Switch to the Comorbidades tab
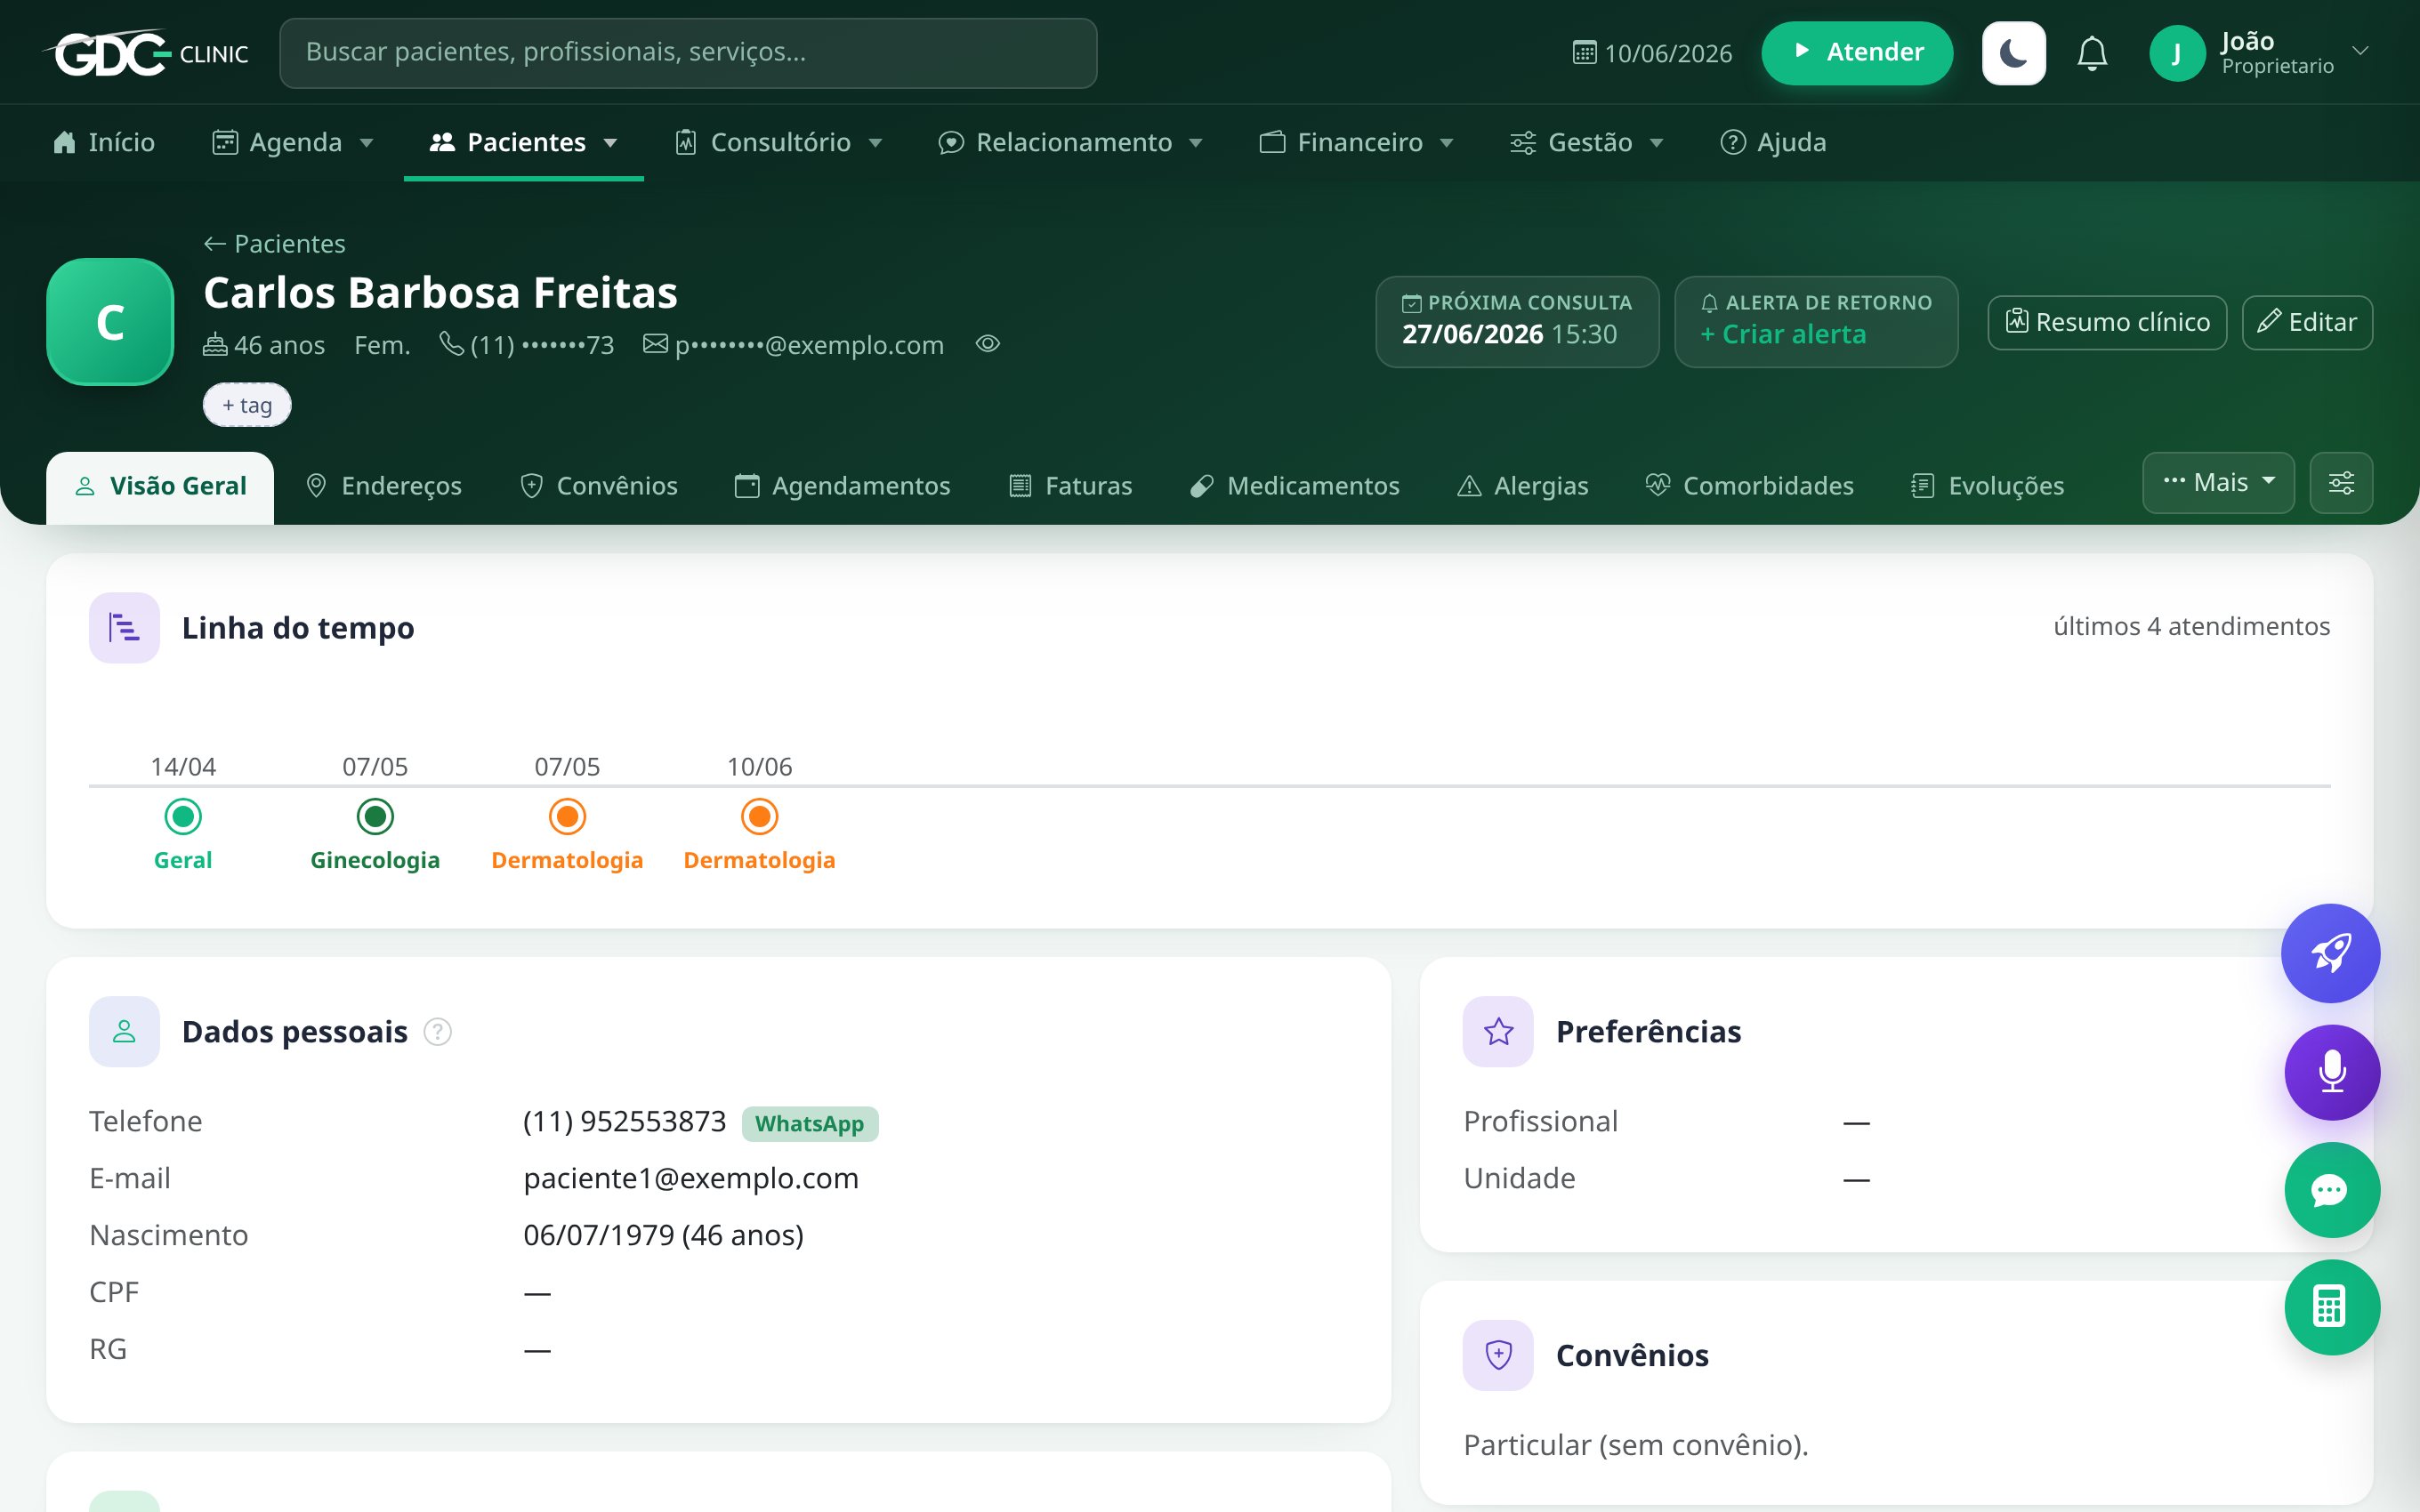Viewport: 2420px width, 1512px height. point(1749,486)
